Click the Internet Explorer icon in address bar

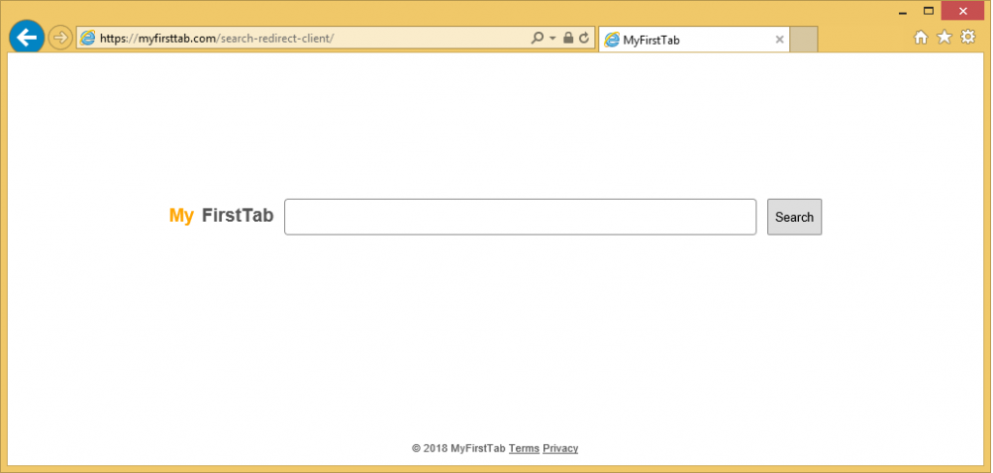[87, 38]
